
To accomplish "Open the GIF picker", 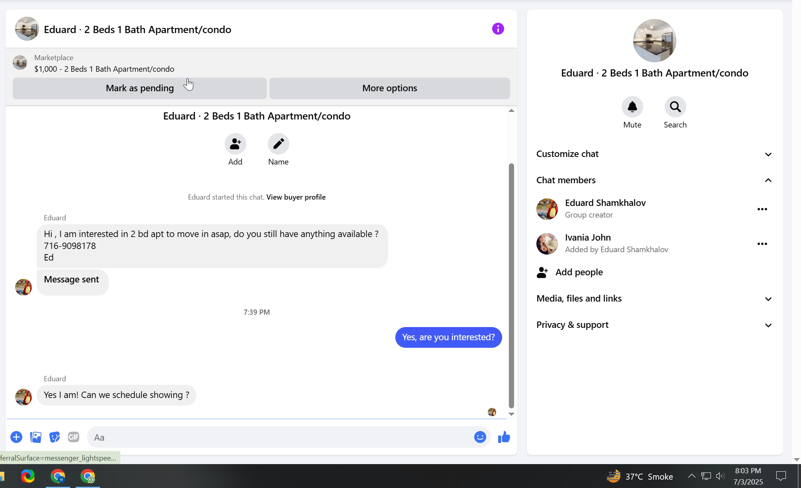I will tap(74, 437).
